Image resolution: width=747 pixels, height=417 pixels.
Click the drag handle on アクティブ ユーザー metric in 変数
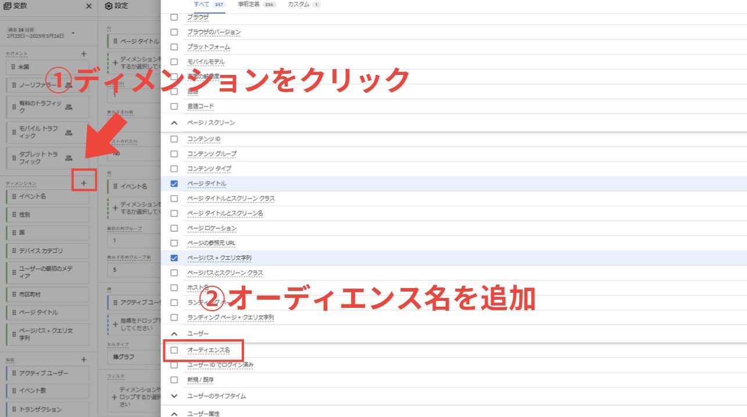[x=13, y=373]
